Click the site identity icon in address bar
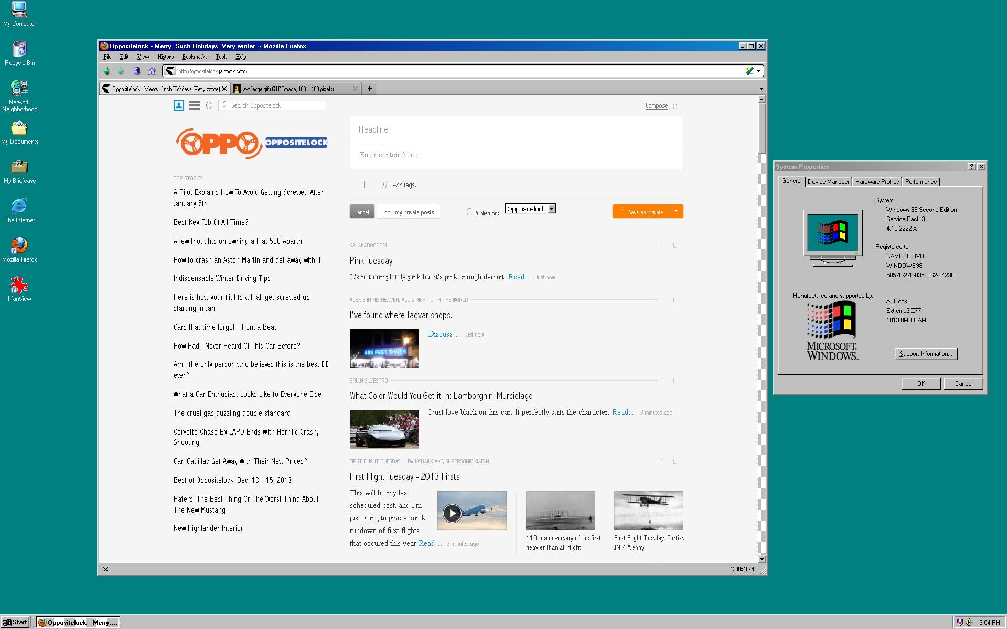Screen dimensions: 1007x629 [x=170, y=71]
